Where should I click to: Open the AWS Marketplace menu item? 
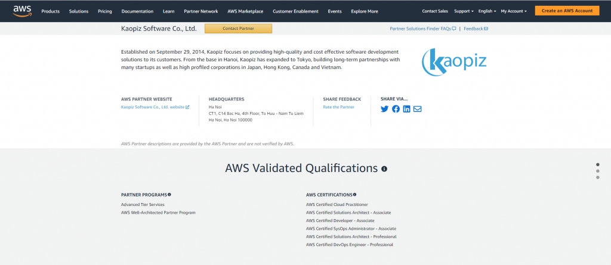(x=245, y=11)
